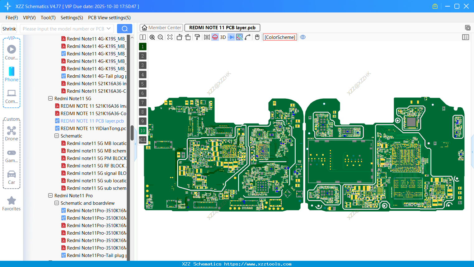Open the ColorScheme picker
474x267 pixels.
tap(279, 37)
